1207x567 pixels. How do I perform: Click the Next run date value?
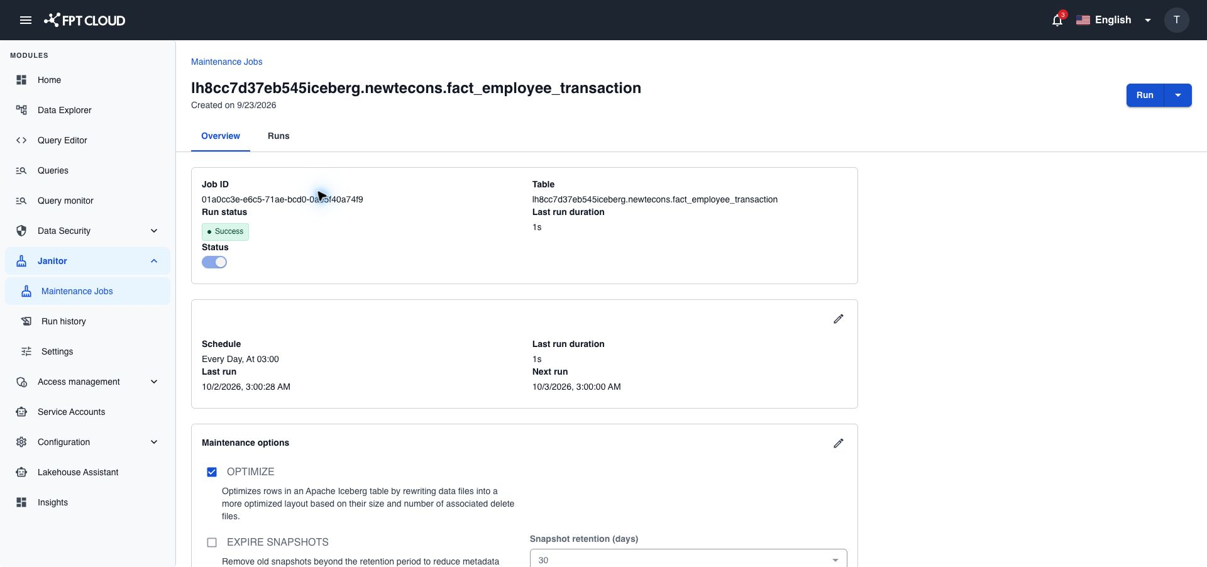pos(576,387)
